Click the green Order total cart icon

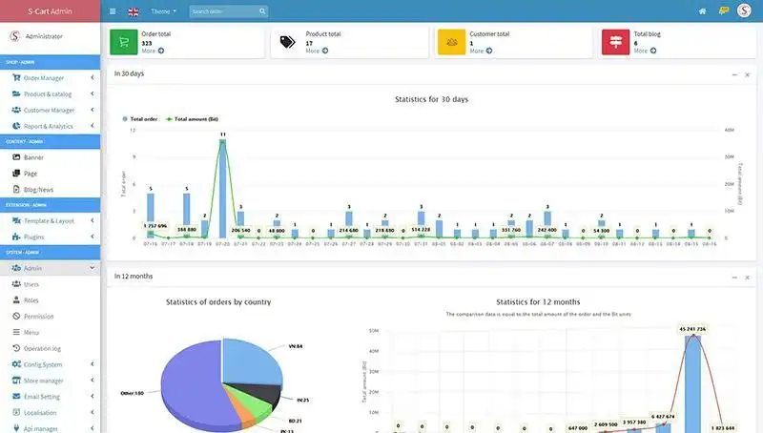[x=124, y=42]
